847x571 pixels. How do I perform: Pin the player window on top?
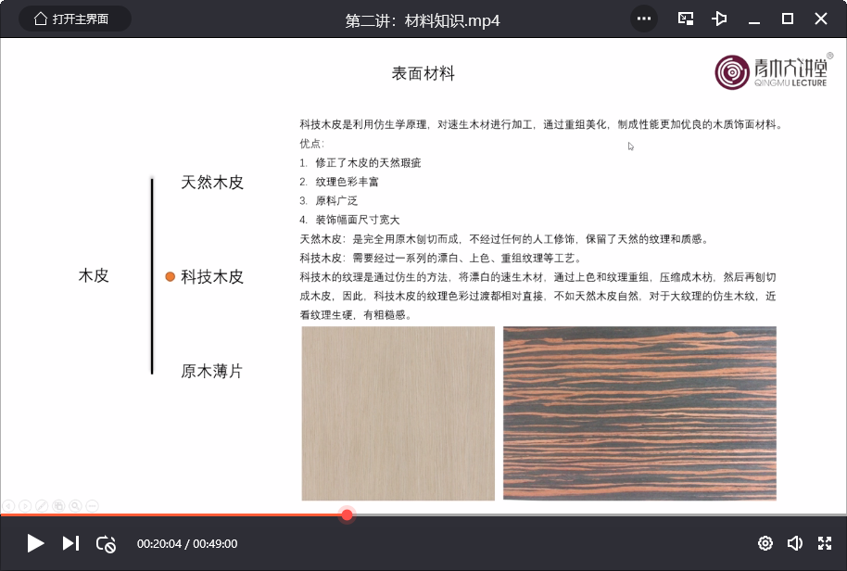719,19
